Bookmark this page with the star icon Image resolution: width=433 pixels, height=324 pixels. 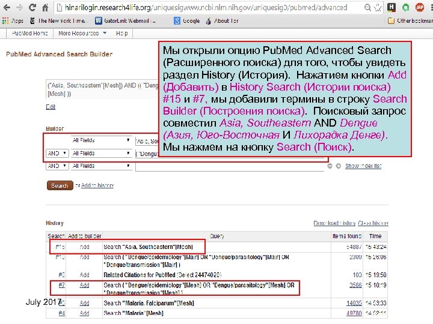(378, 8)
